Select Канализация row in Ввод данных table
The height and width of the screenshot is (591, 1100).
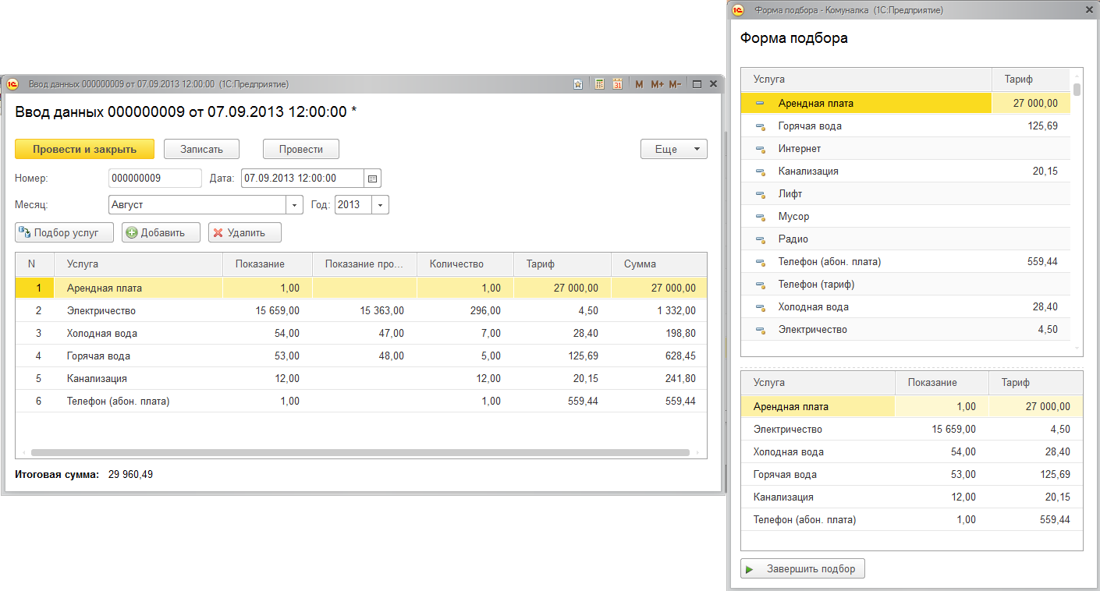361,379
